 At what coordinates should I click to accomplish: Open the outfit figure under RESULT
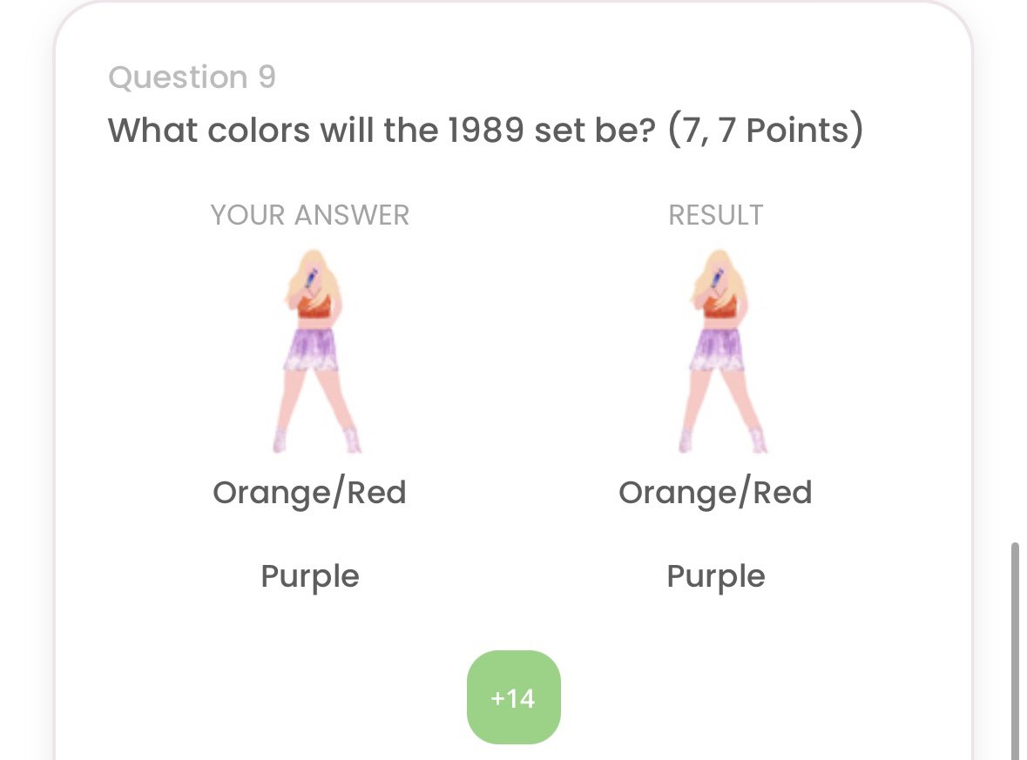pos(722,352)
